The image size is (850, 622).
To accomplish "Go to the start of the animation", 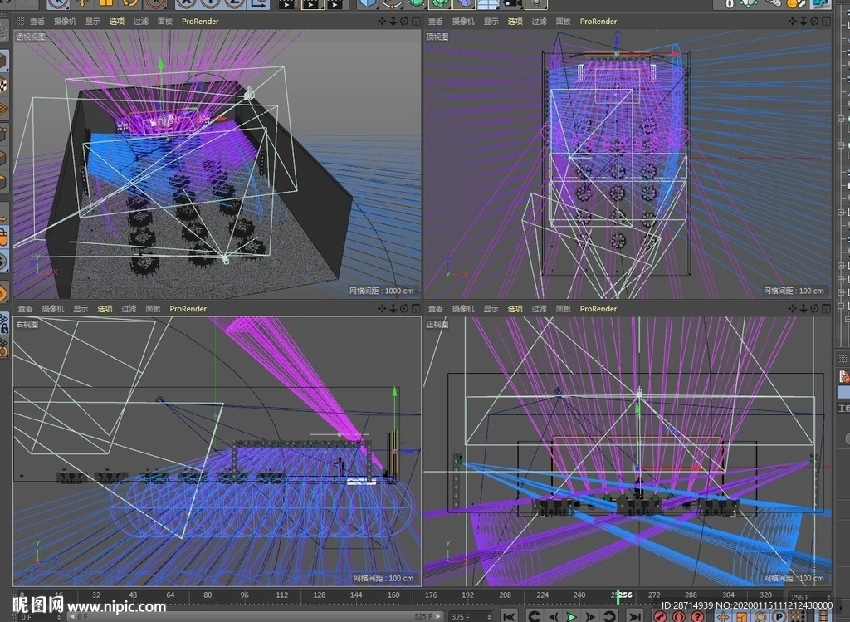I will [510, 616].
